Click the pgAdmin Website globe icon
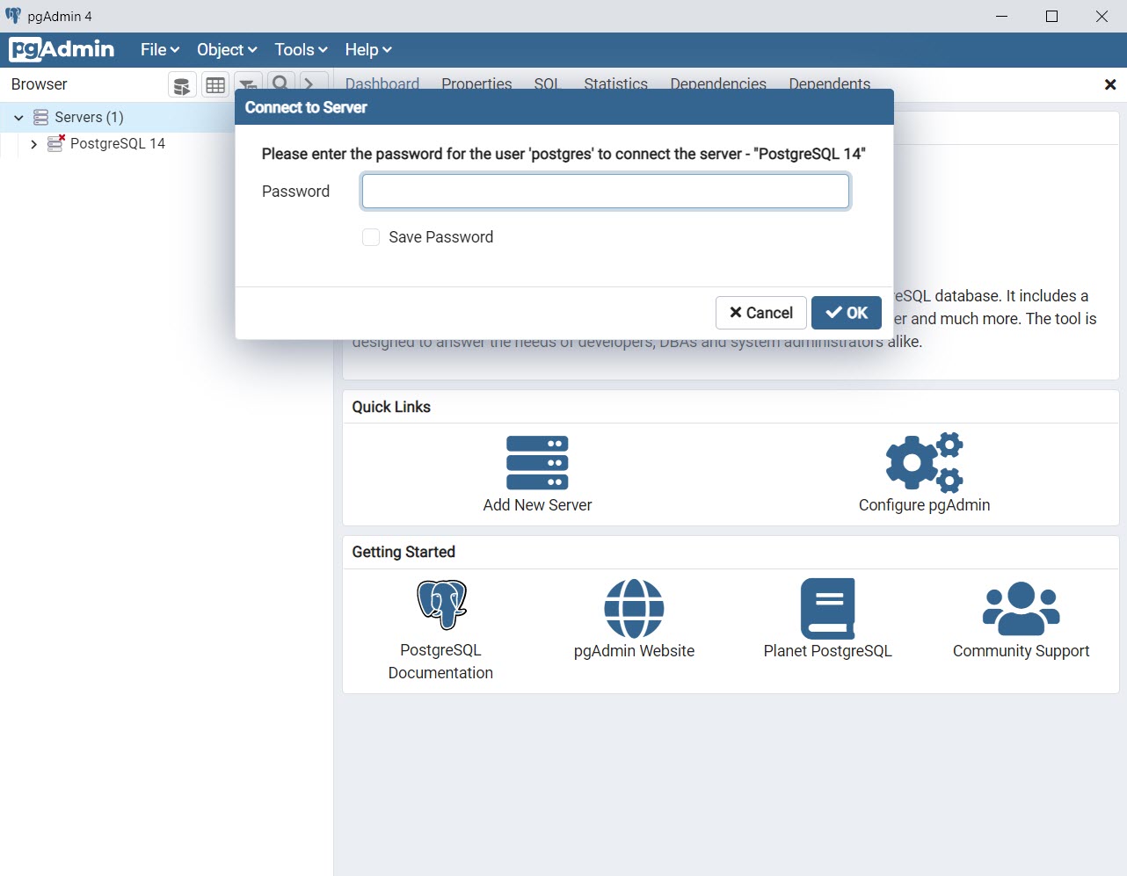Viewport: 1127px width, 876px height. [634, 608]
